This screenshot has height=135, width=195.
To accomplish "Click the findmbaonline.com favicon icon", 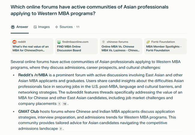I will tap(59, 42).
